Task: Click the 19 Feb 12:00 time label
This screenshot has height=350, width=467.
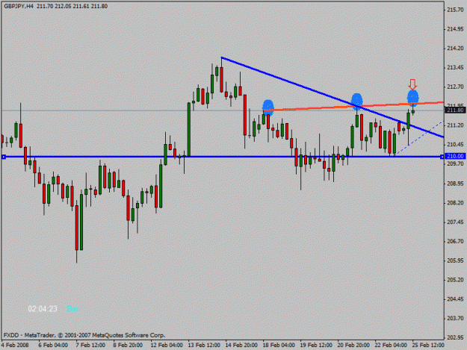Action: [316, 346]
